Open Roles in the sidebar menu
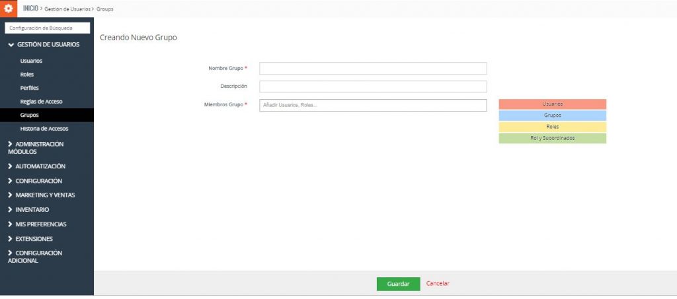 point(27,75)
